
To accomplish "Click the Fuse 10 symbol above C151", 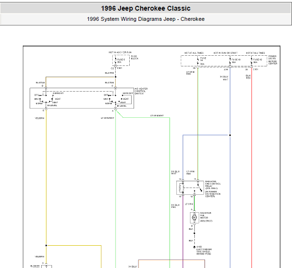I will pyautogui.click(x=252, y=61).
